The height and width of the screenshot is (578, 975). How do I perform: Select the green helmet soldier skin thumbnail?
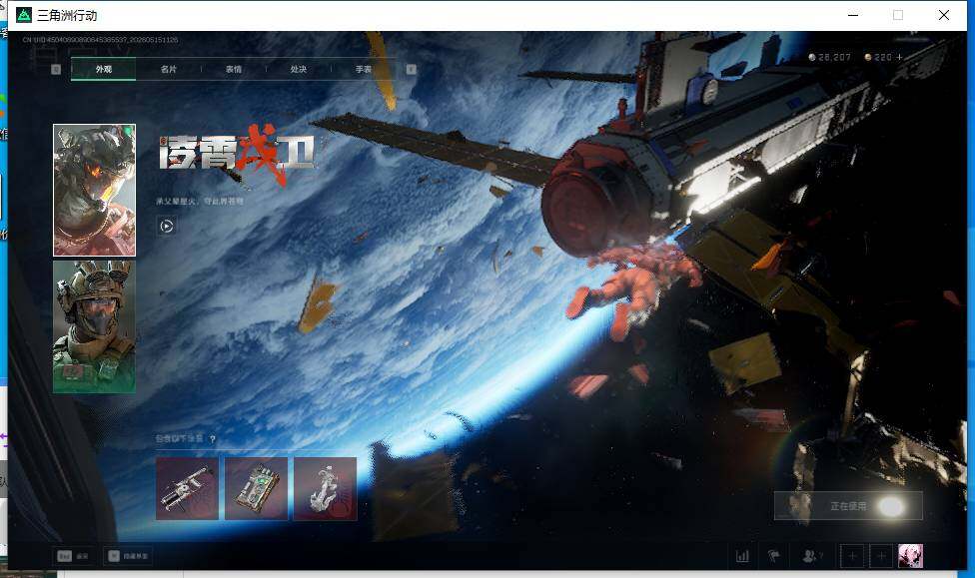coord(94,326)
